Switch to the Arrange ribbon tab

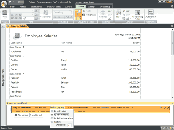pos(92,7)
